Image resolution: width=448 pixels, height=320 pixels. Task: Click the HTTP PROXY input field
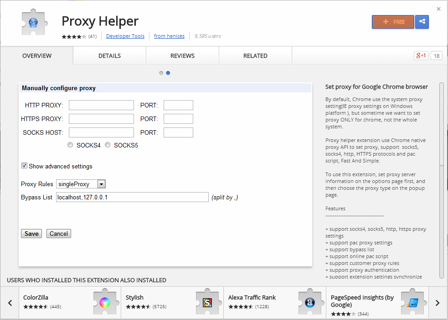coord(101,105)
